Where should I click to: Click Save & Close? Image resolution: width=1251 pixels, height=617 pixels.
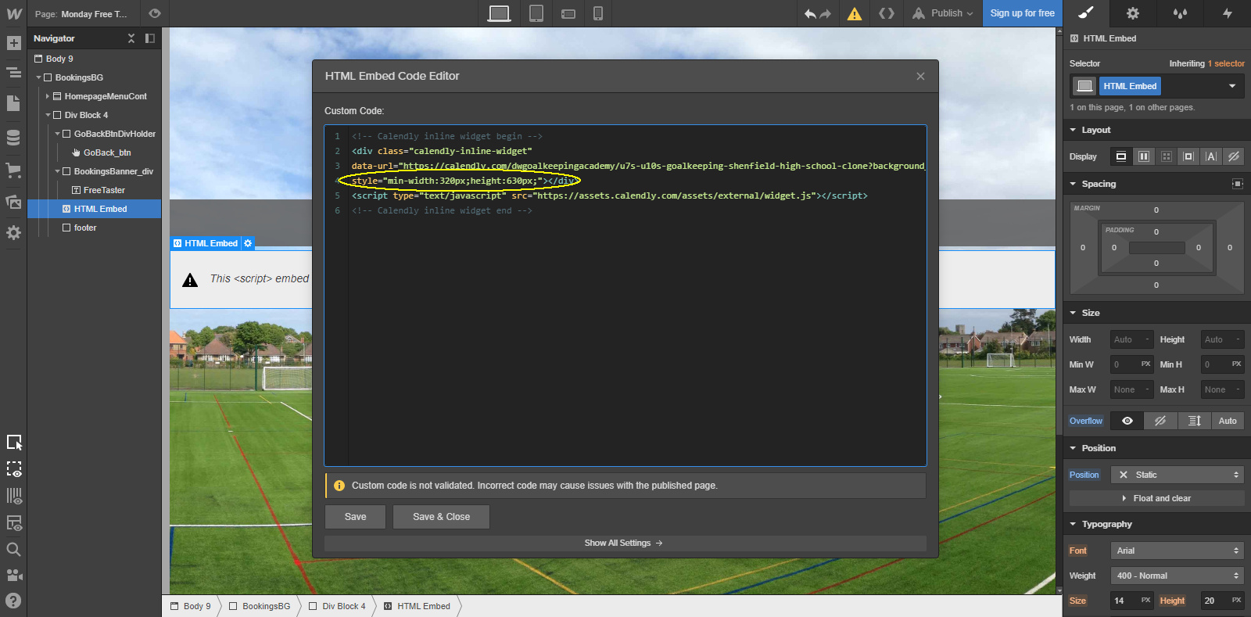[x=441, y=517]
